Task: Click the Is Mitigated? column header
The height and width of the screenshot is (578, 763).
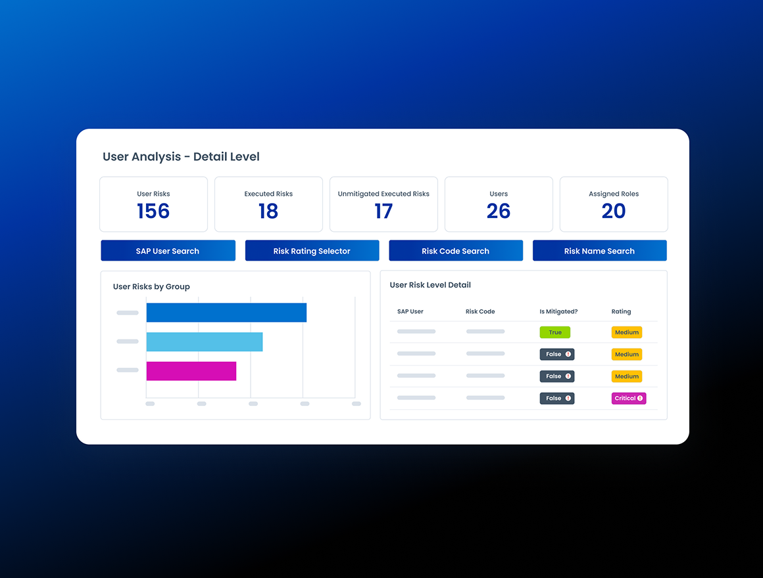Action: (558, 311)
